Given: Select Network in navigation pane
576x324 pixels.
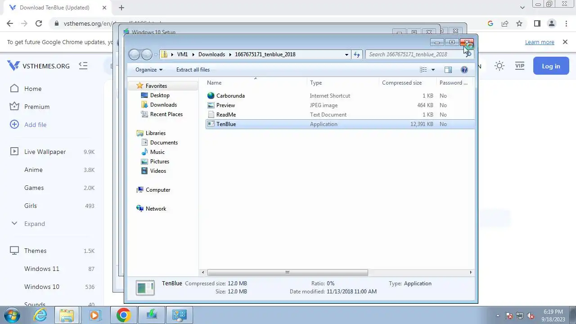Looking at the screenshot, I should point(156,209).
